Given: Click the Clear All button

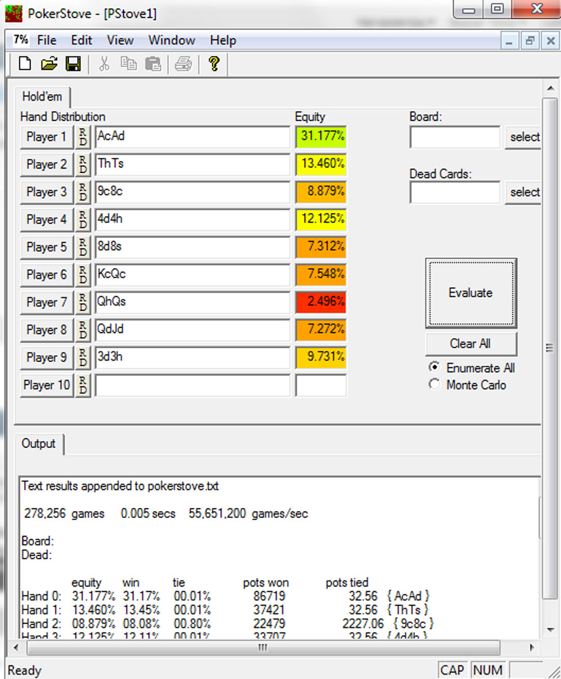Looking at the screenshot, I should [471, 344].
